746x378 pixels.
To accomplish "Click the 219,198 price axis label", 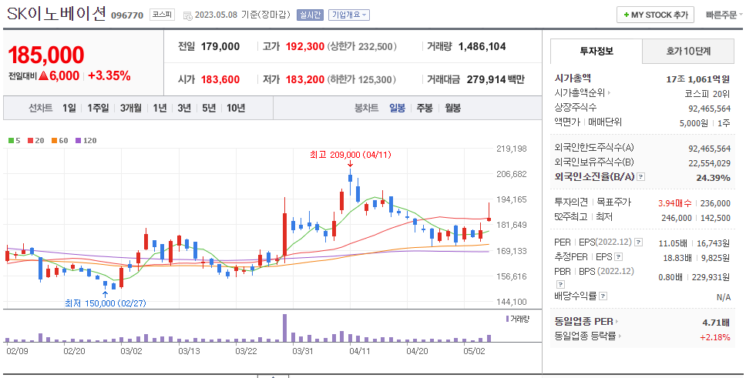I will pos(512,149).
